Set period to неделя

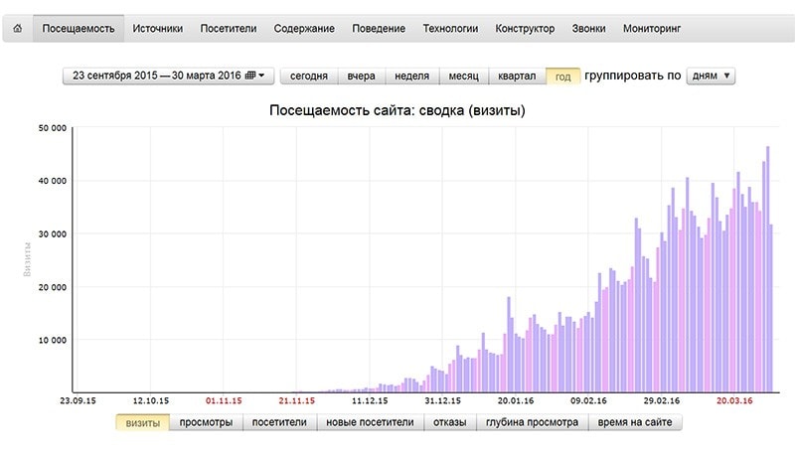[411, 77]
